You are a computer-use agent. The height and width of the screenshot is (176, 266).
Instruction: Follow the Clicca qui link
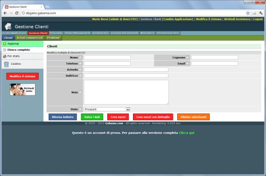(187, 133)
